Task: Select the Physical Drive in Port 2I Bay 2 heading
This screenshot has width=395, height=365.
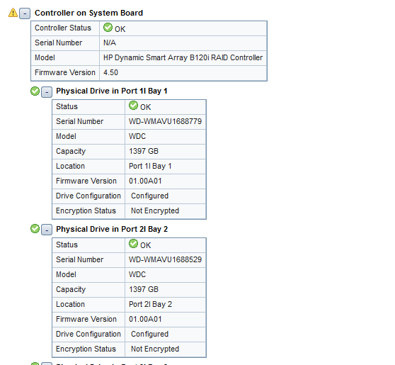Action: [112, 229]
